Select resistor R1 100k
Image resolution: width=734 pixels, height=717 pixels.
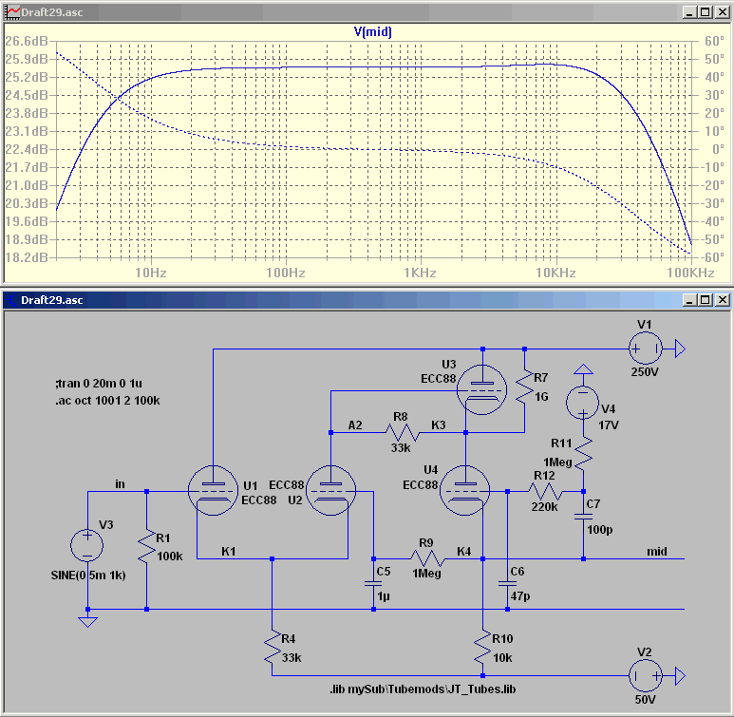pos(146,546)
